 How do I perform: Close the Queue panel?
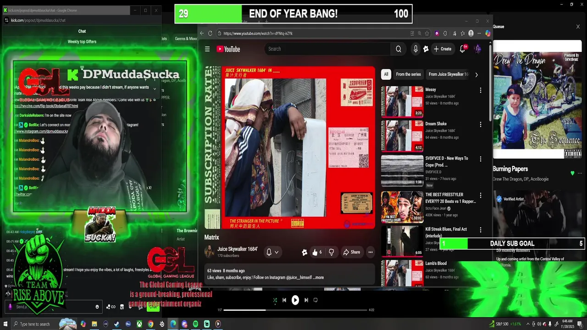(x=578, y=27)
